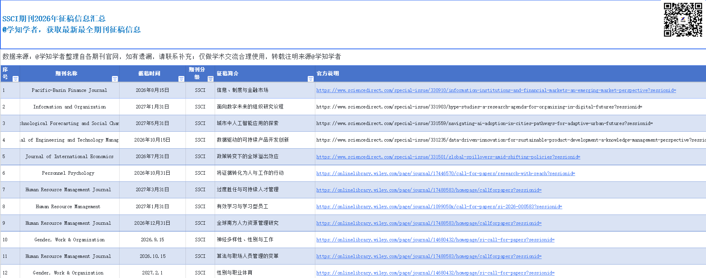The width and height of the screenshot is (706, 278).
Task: Select the subtitle '@学知学者，获取最新最全期刊征稿信息'
Action: coord(71,30)
